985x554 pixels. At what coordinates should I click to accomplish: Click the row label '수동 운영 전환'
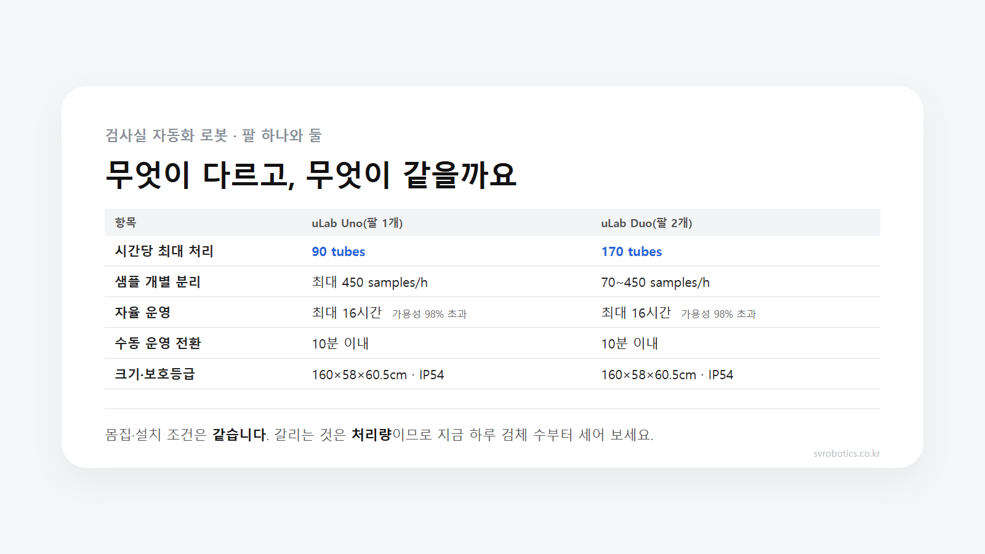tap(158, 343)
